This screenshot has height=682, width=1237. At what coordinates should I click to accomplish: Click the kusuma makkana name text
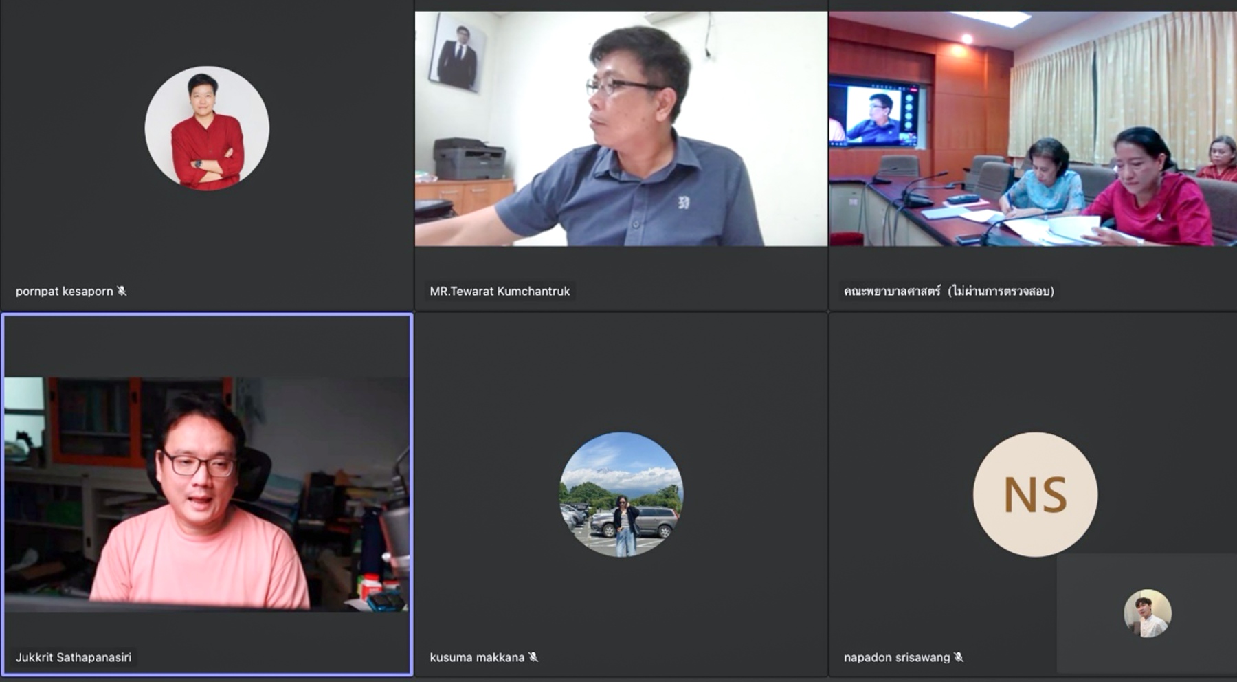click(x=477, y=657)
